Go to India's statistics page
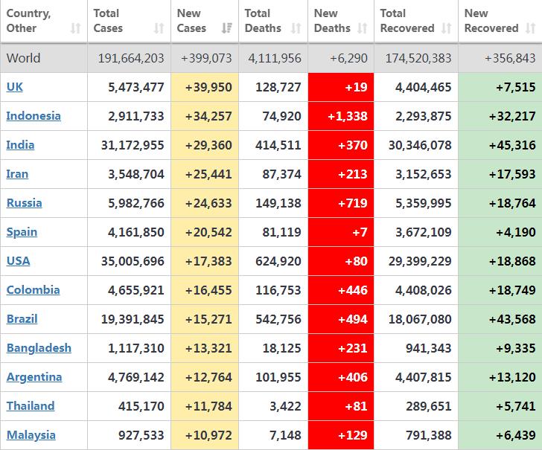The width and height of the screenshot is (542, 450). [20, 145]
